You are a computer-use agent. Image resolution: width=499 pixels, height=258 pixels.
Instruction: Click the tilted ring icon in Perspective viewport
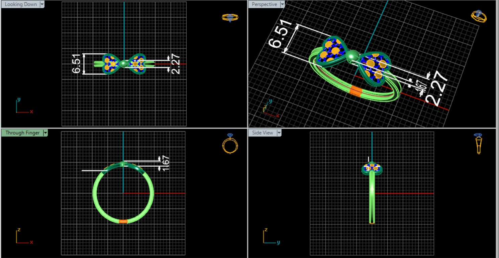[479, 16]
